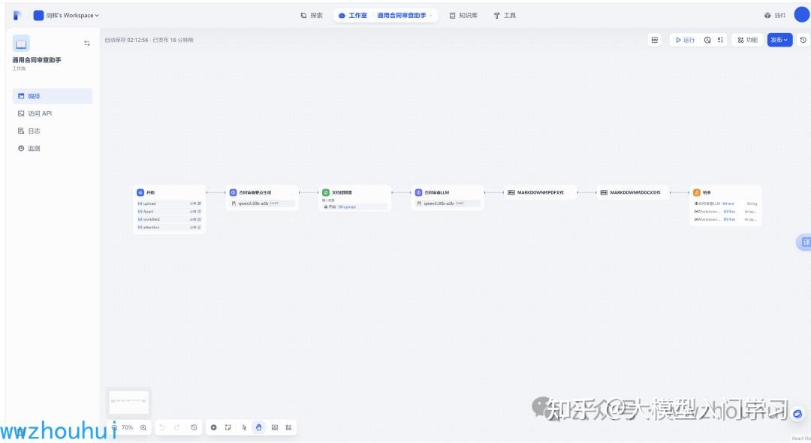Image resolution: width=811 pixels, height=443 pixels.
Task: Click the orange 结束 node icon
Action: [696, 192]
